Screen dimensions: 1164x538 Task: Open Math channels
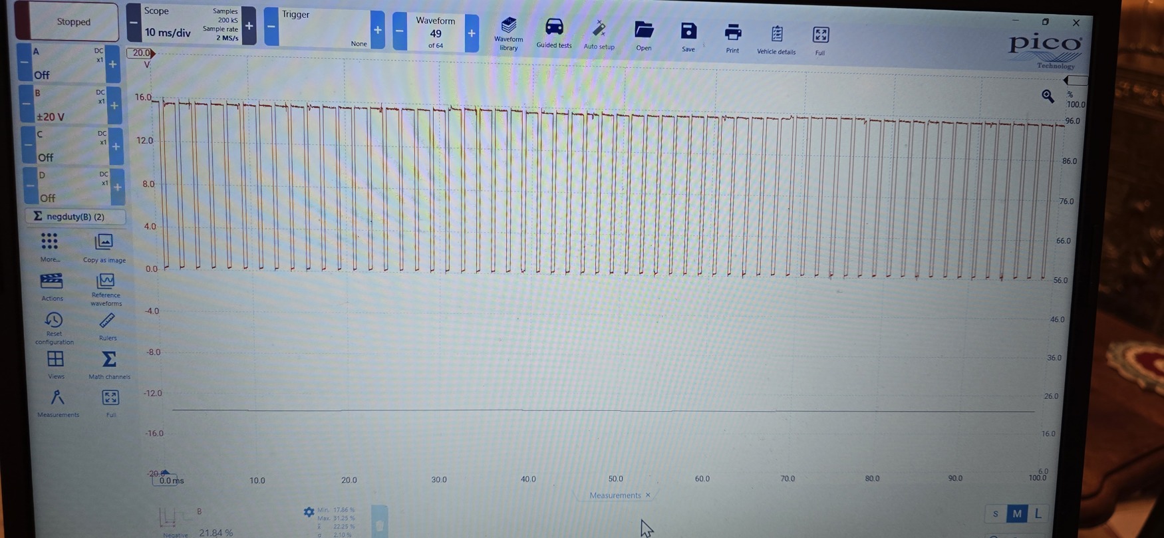(109, 365)
